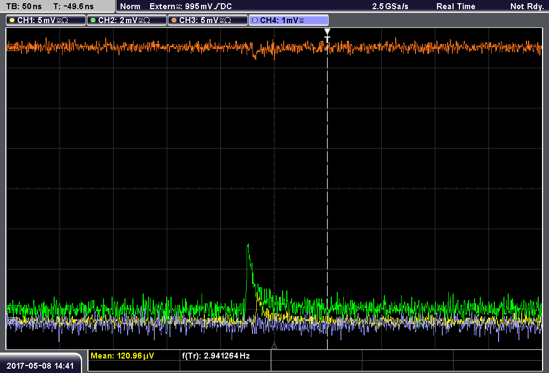The image size is (549, 373).
Task: Click the 2.5 GSa/s sample rate readout
Action: click(x=390, y=6)
